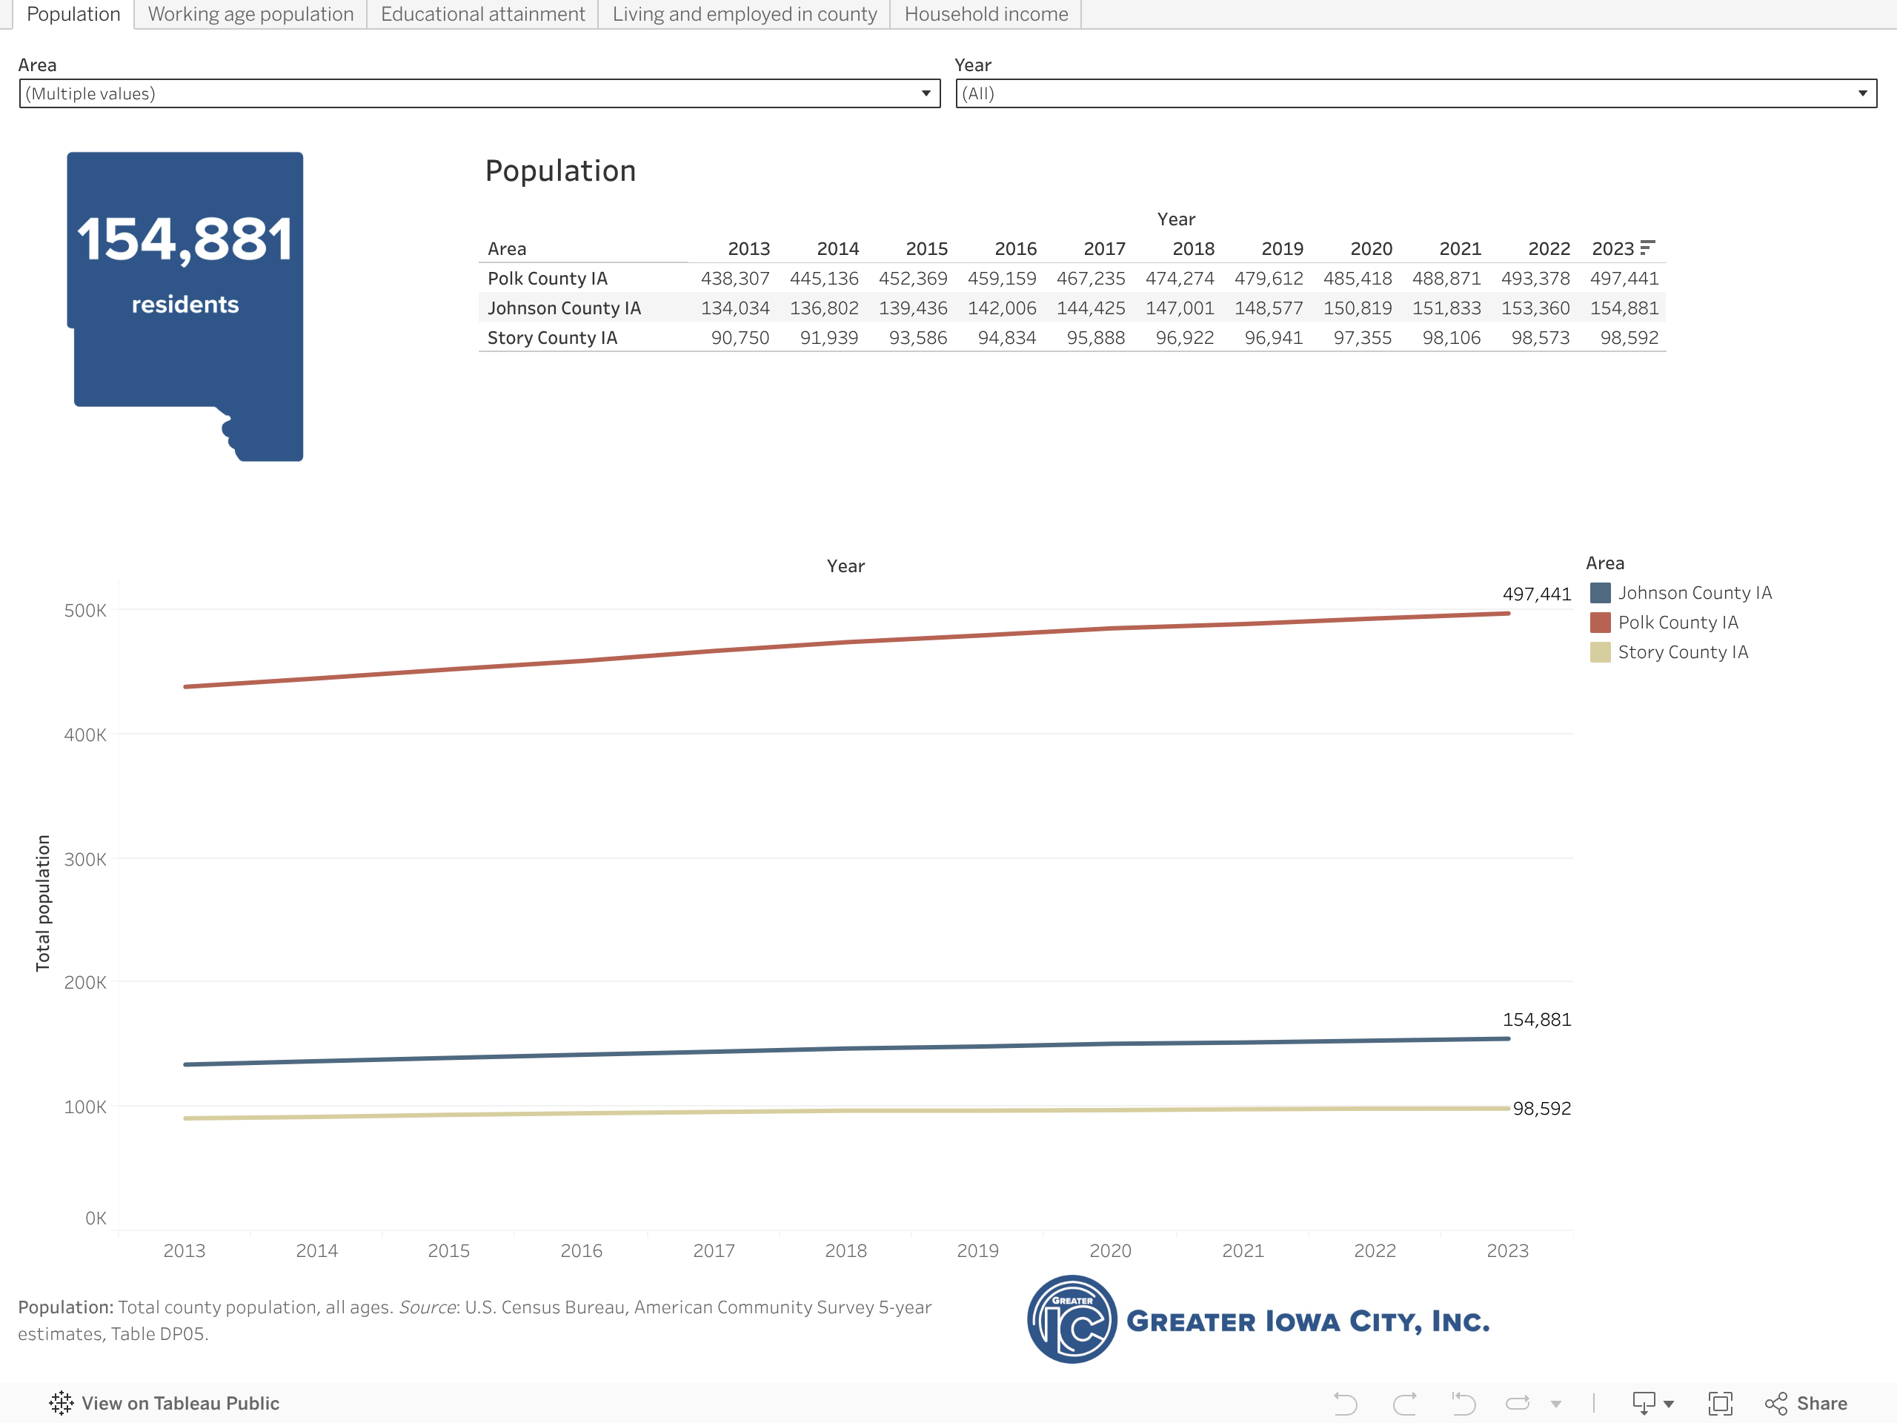Viewport: 1897px width, 1423px height.
Task: Highlight the Story County IA legend entry
Action: point(1682,652)
